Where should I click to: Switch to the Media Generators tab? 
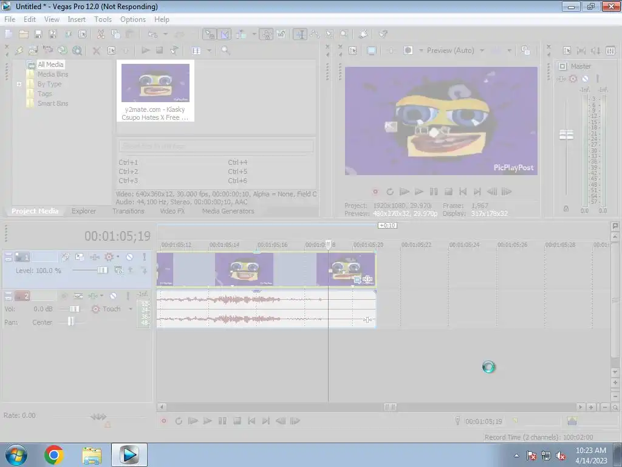point(228,211)
